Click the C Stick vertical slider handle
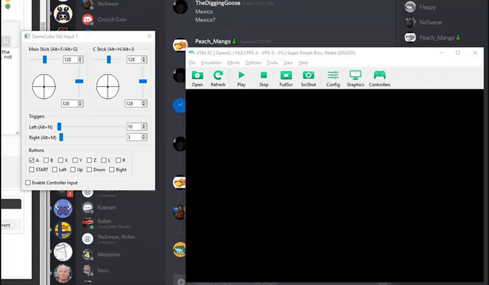Image resolution: width=489 pixels, height=285 pixels. (143, 81)
